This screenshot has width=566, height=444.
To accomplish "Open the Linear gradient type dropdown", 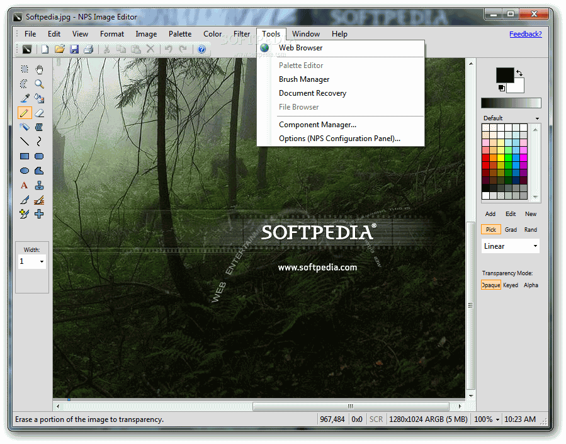I will [x=535, y=246].
